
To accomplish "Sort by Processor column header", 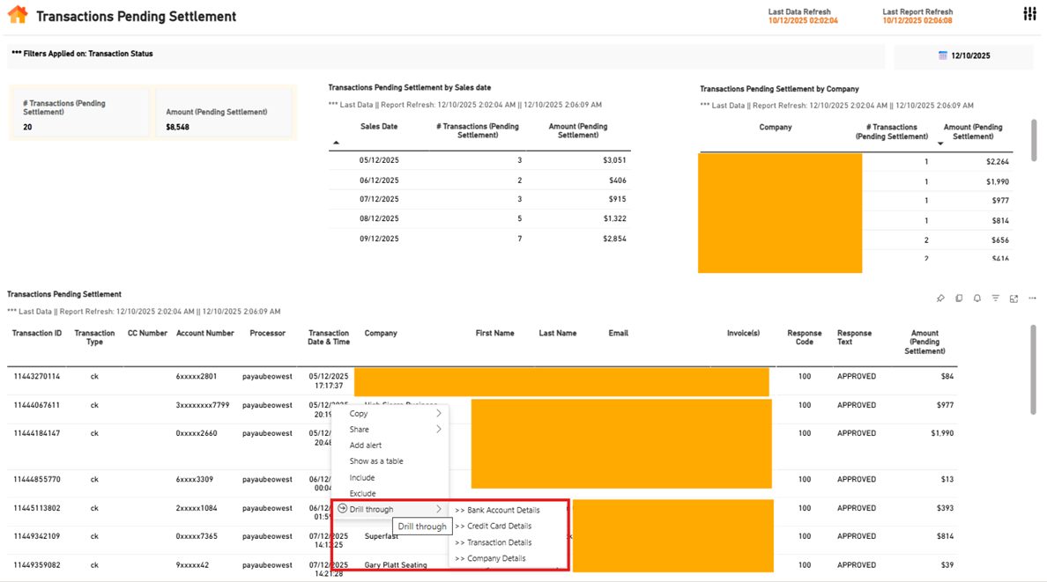I will tap(268, 333).
